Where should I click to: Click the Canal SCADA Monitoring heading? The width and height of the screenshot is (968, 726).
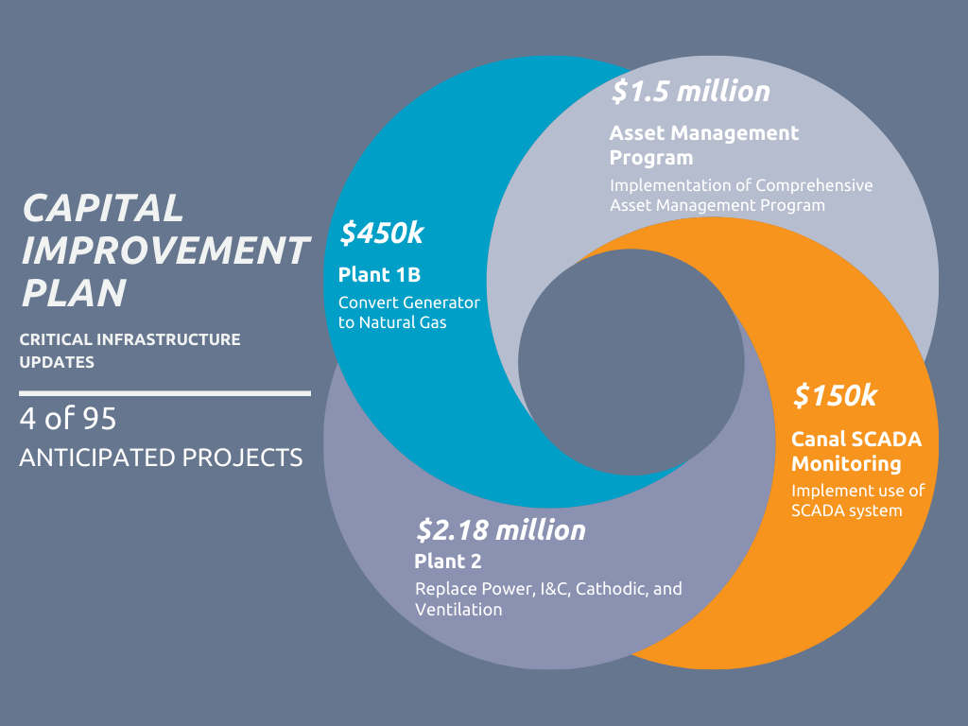(x=856, y=451)
